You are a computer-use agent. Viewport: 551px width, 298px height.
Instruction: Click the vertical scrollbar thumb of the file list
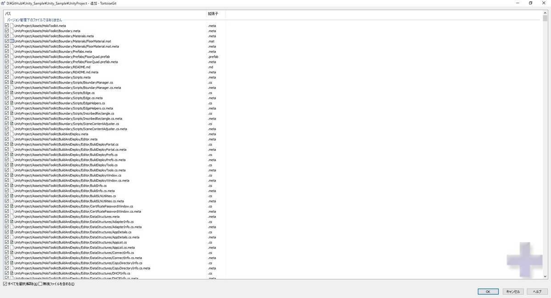(545, 19)
